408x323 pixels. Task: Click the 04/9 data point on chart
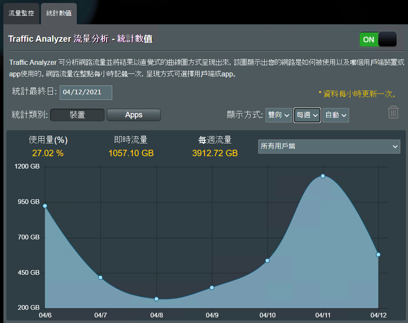pos(212,288)
